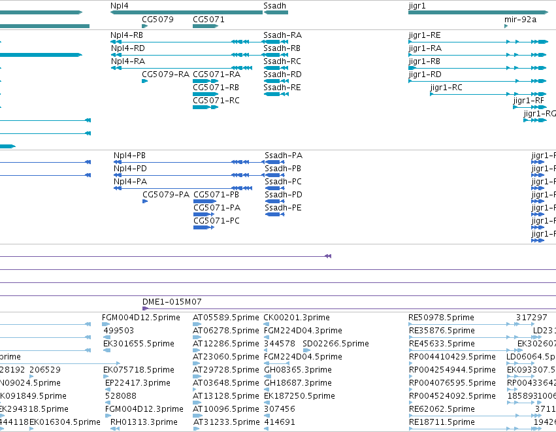Click the RE62062.5prime EST
The image size is (556, 432).
click(x=442, y=409)
